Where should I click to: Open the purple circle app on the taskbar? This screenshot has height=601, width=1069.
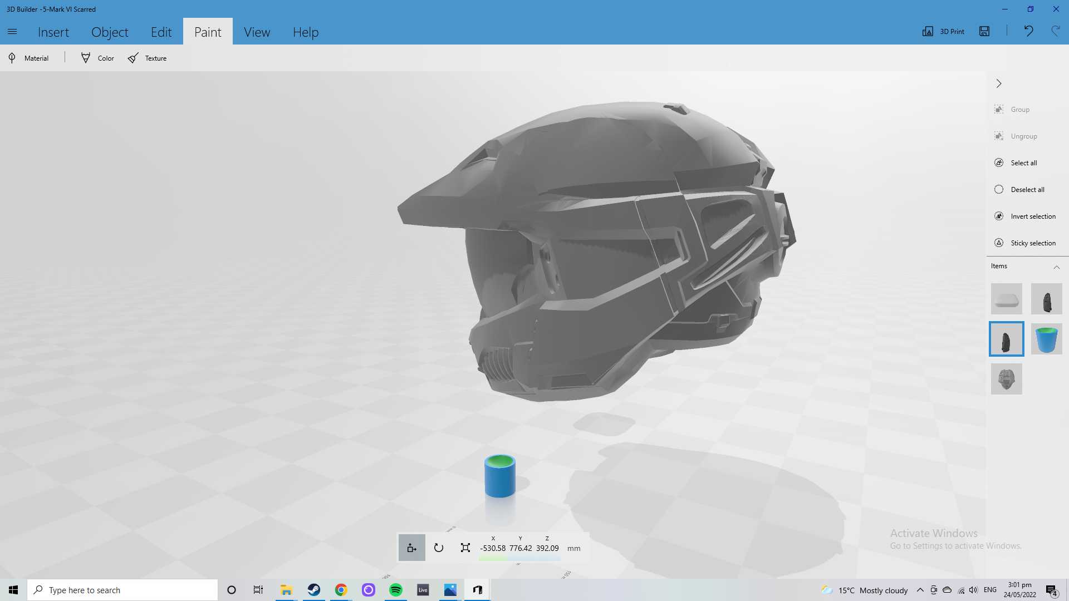click(x=369, y=590)
